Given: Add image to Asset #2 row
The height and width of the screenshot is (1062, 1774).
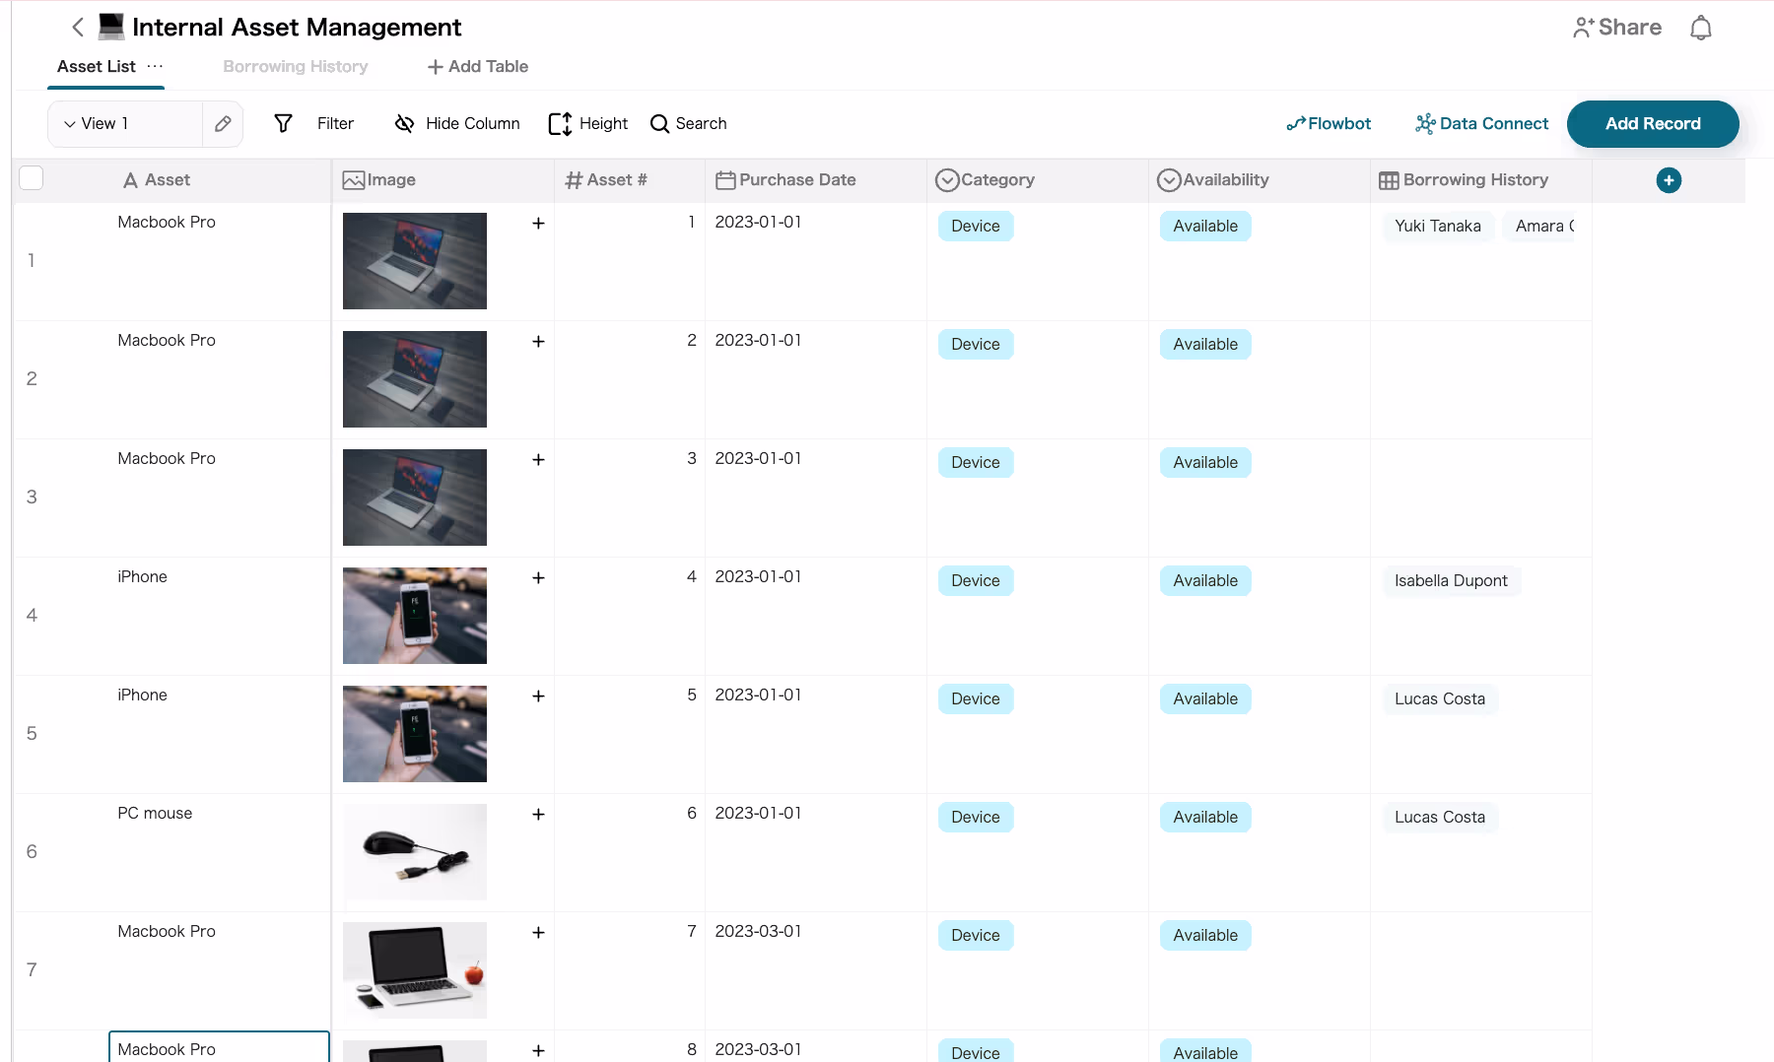Looking at the screenshot, I should 538,341.
